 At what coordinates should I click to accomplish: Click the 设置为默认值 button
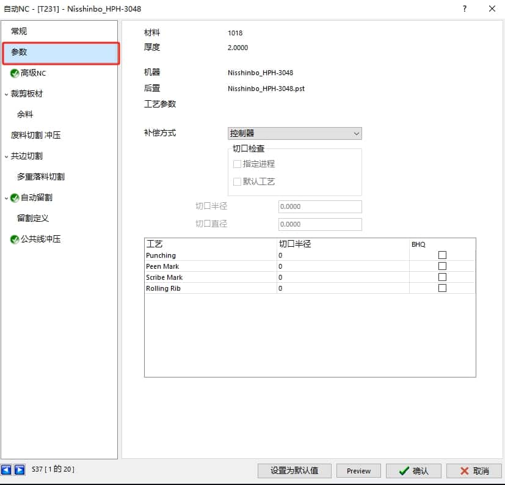click(294, 470)
